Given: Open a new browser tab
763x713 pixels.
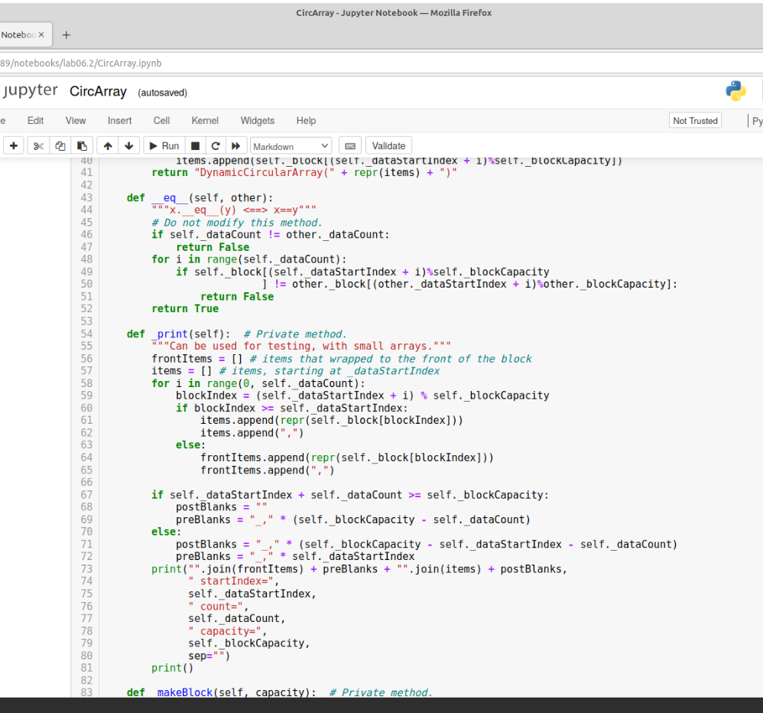Looking at the screenshot, I should 66,34.
